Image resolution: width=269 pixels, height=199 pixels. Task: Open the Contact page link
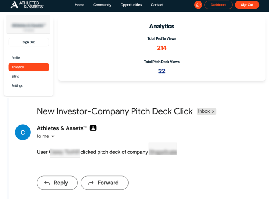[x=157, y=5]
